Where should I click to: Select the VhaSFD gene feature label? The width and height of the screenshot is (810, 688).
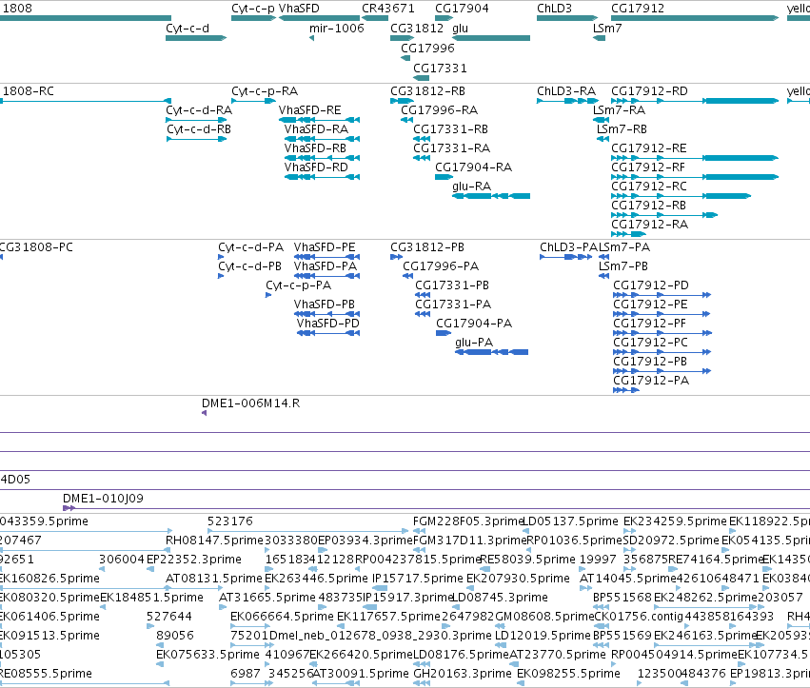coord(299,9)
